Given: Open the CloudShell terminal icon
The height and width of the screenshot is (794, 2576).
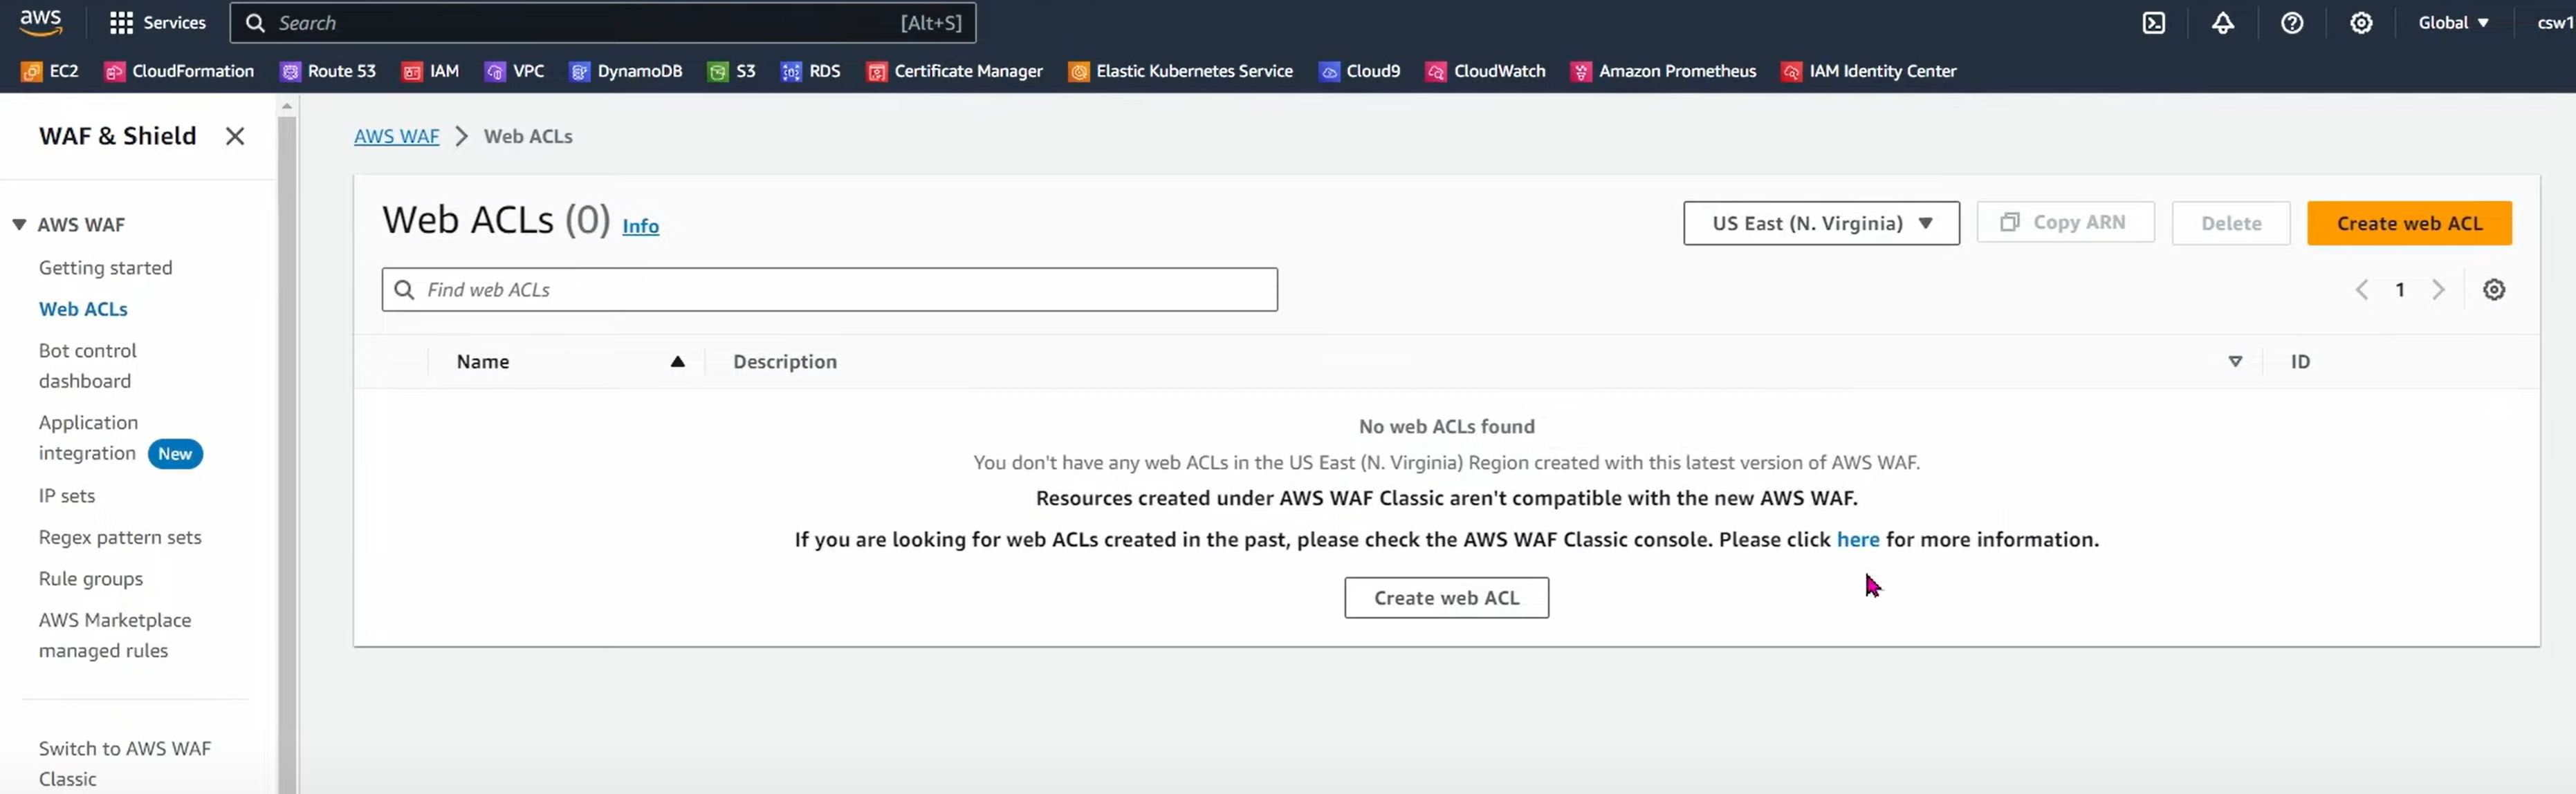Looking at the screenshot, I should tap(2153, 23).
